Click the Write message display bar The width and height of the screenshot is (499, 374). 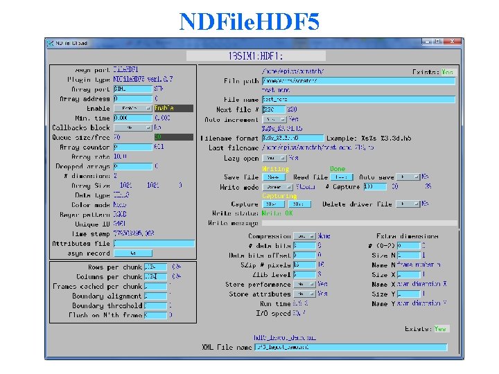coord(359,223)
